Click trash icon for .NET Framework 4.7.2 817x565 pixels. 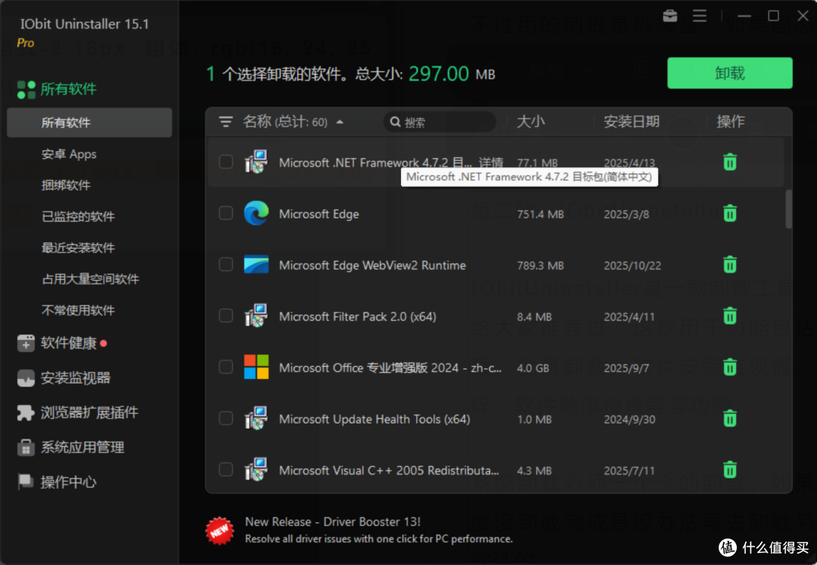pos(730,162)
